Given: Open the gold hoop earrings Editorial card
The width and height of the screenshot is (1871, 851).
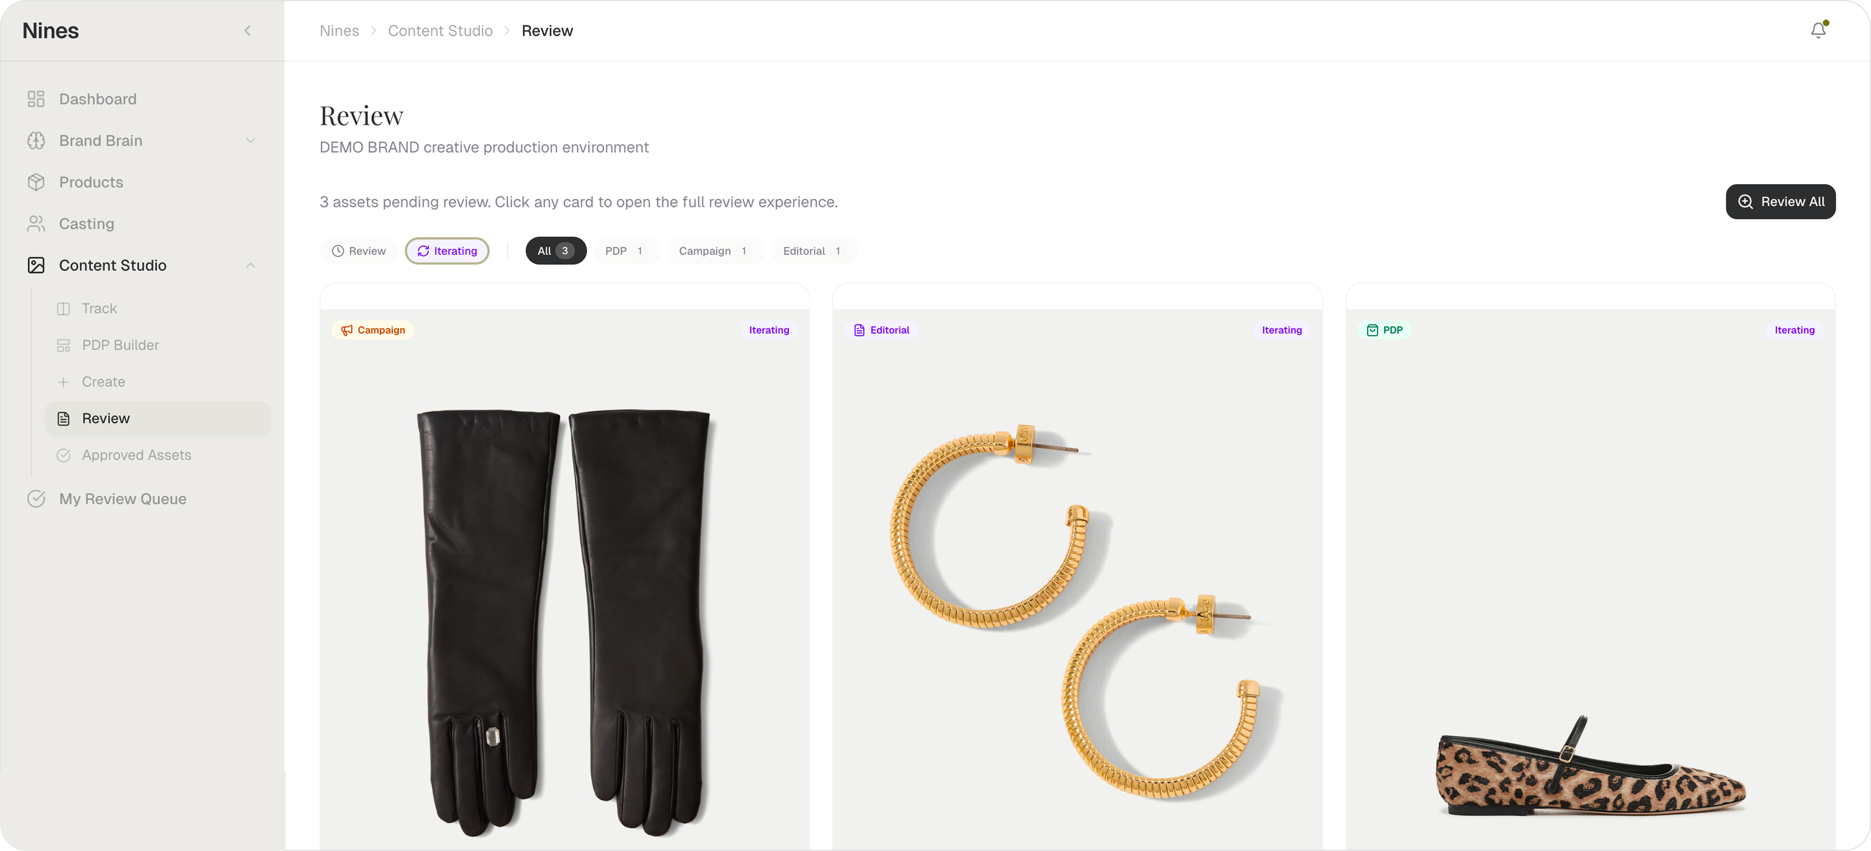Looking at the screenshot, I should (1077, 581).
